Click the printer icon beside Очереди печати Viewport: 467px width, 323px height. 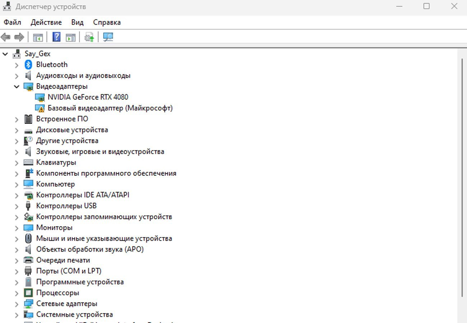click(28, 260)
